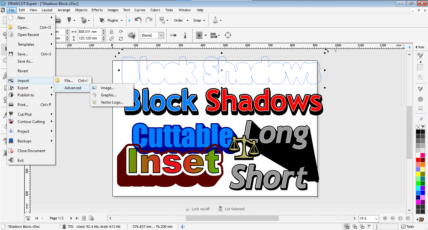Image resolution: width=428 pixels, height=230 pixels.
Task: Open the Plugins plug icon menu
Action: [102, 20]
